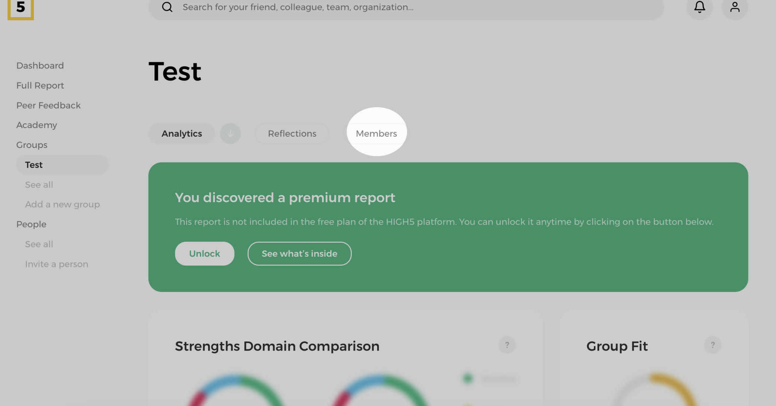Navigate to Academy
The height and width of the screenshot is (406, 776).
36,125
